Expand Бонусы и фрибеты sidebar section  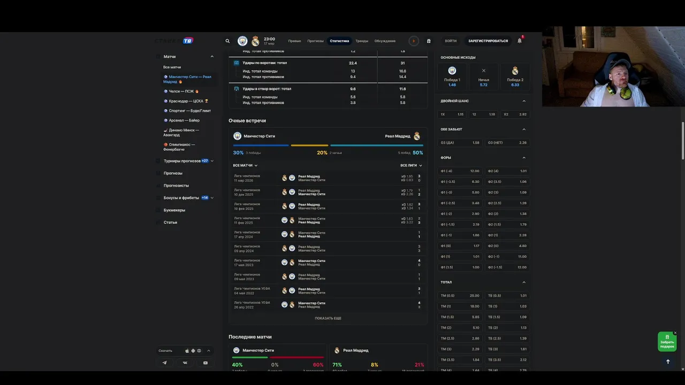pos(212,198)
